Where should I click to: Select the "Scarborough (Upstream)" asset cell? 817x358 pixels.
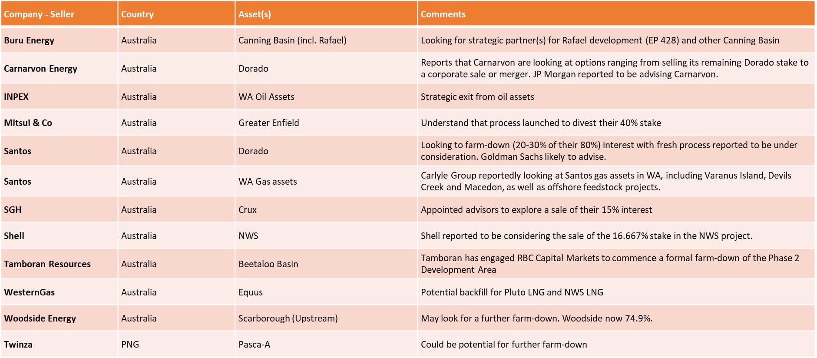(x=288, y=318)
